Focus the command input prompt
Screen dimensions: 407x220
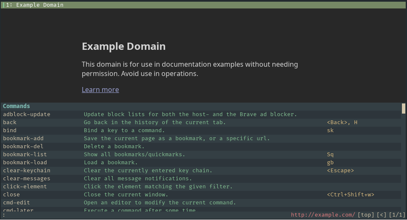(x=127, y=215)
